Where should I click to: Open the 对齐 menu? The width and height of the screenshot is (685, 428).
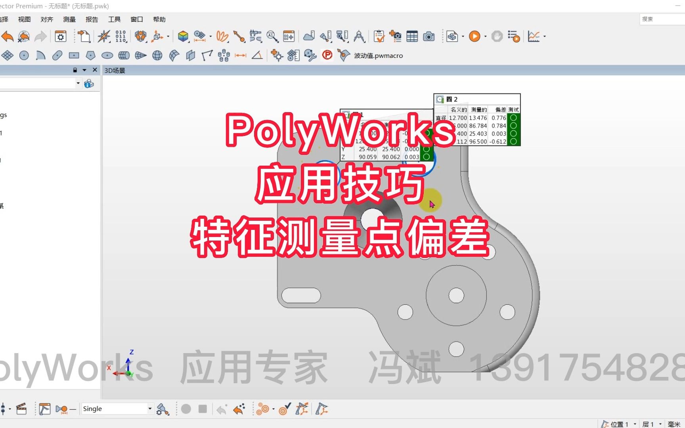(x=47, y=19)
